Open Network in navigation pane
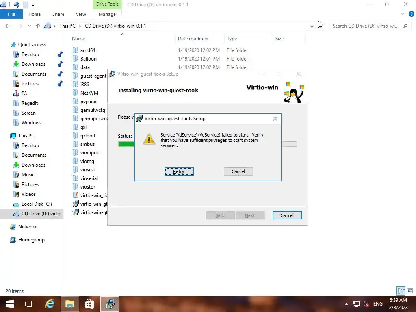 (x=27, y=227)
